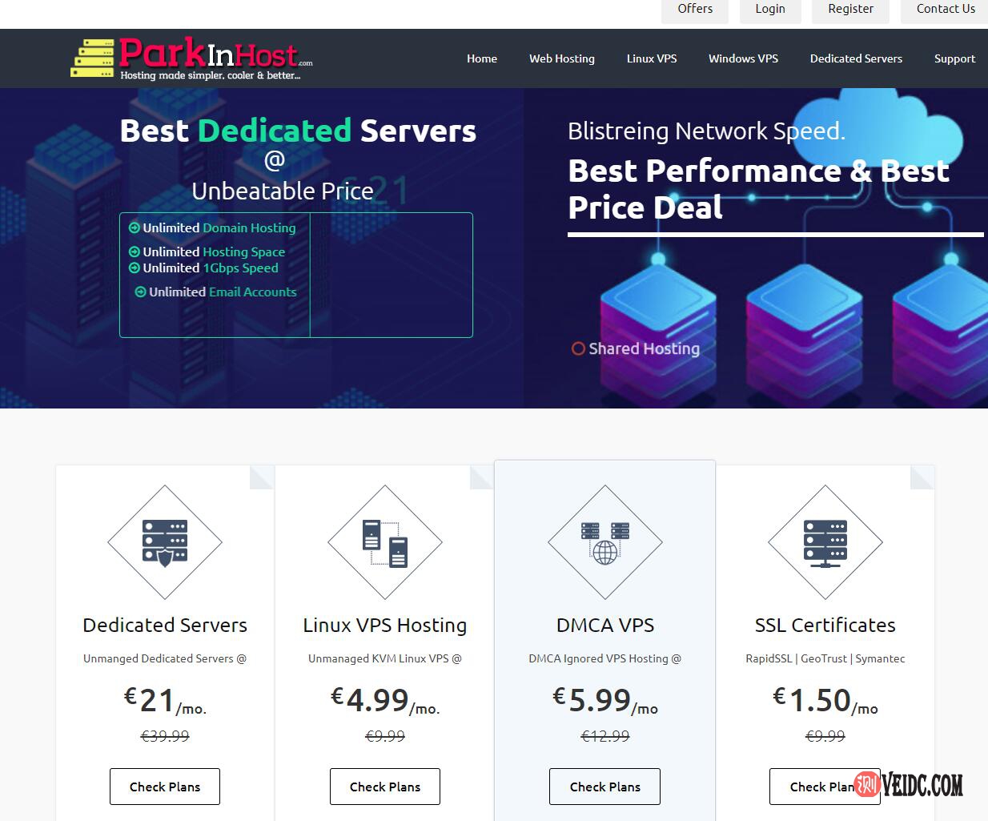
Task: Open the Dedicated Servers navigation menu
Action: point(855,58)
